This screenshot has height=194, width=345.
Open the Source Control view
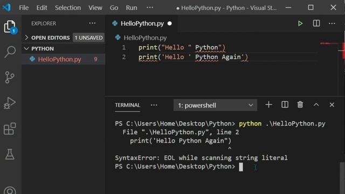10,77
